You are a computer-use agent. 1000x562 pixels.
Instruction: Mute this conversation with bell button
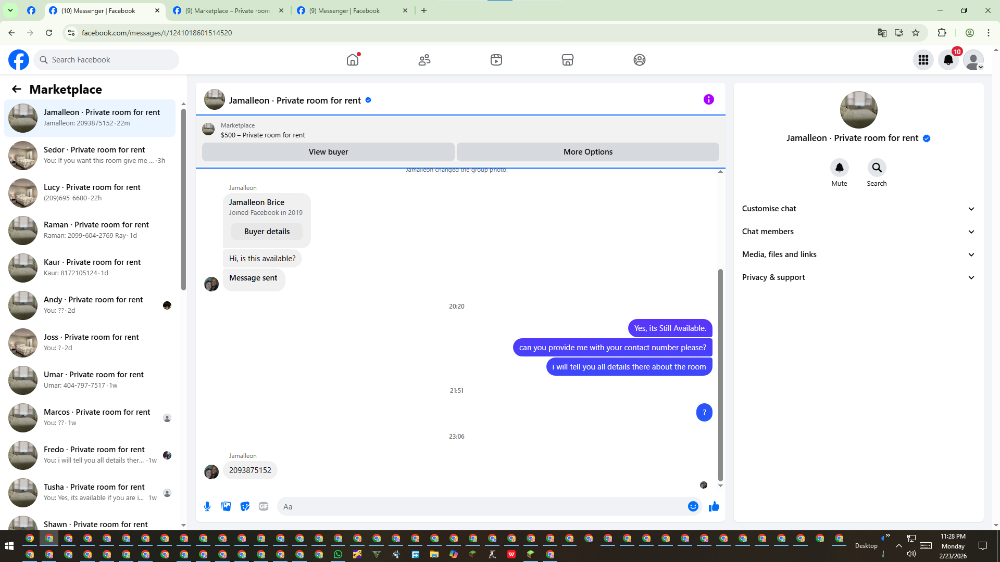coord(839,168)
